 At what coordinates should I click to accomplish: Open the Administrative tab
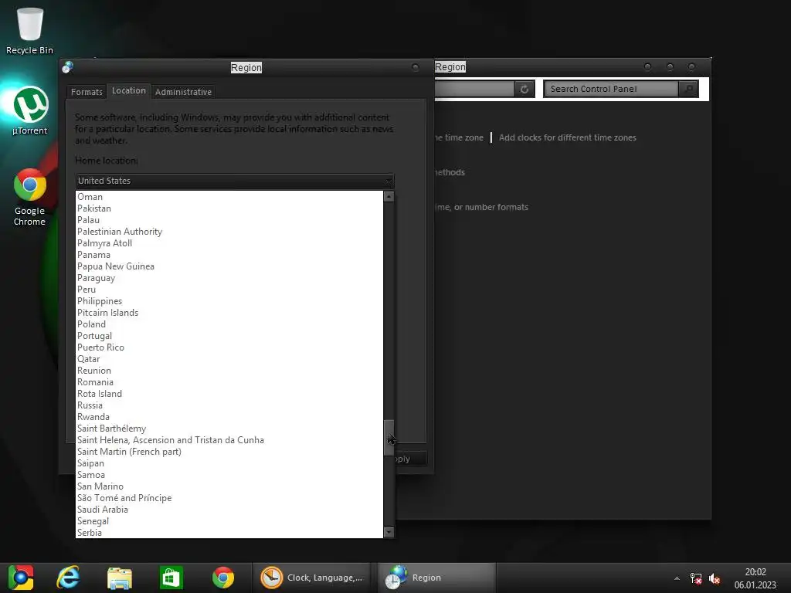point(183,92)
